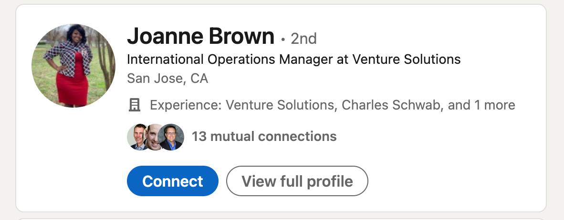Select Venture Solutions in the headline
The height and width of the screenshot is (220, 564).
click(407, 60)
